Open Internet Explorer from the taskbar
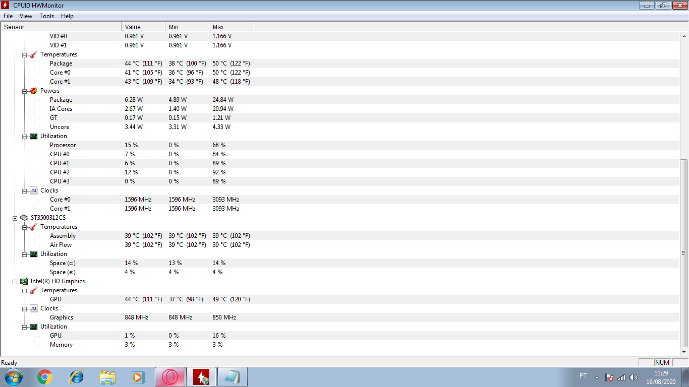689x387 pixels. [76, 377]
